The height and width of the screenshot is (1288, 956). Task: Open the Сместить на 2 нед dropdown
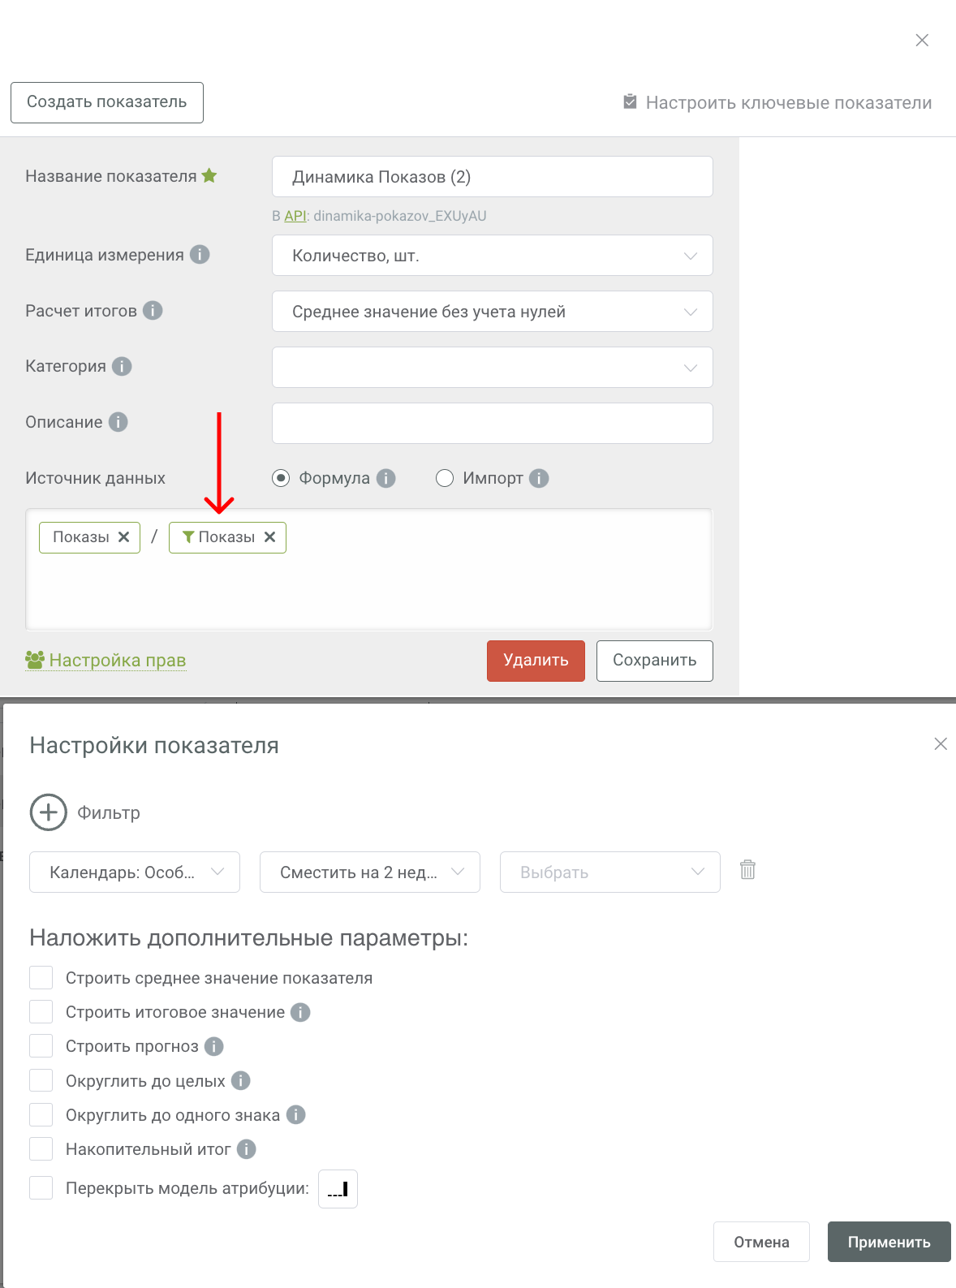tap(370, 872)
